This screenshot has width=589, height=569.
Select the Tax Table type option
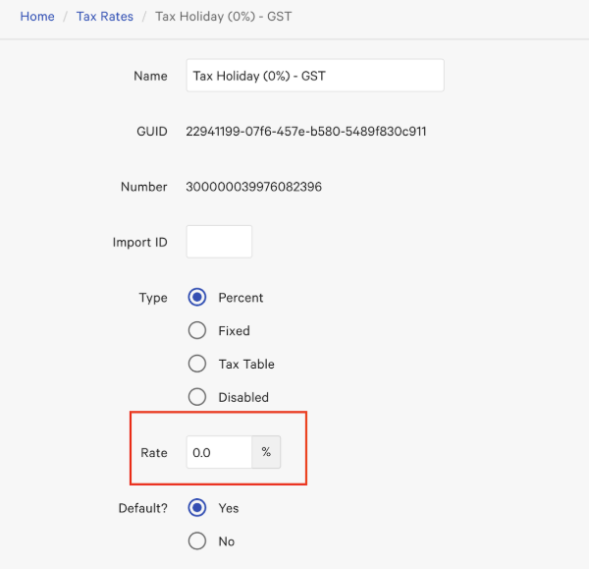(197, 364)
